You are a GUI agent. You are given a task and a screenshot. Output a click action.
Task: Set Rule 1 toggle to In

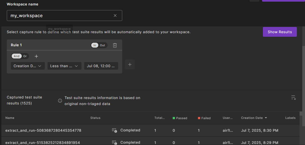(x=95, y=45)
